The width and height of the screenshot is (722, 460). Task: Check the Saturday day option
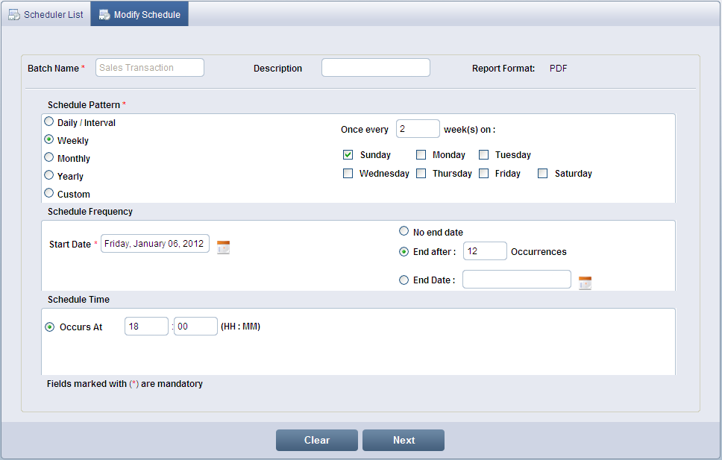pos(543,174)
